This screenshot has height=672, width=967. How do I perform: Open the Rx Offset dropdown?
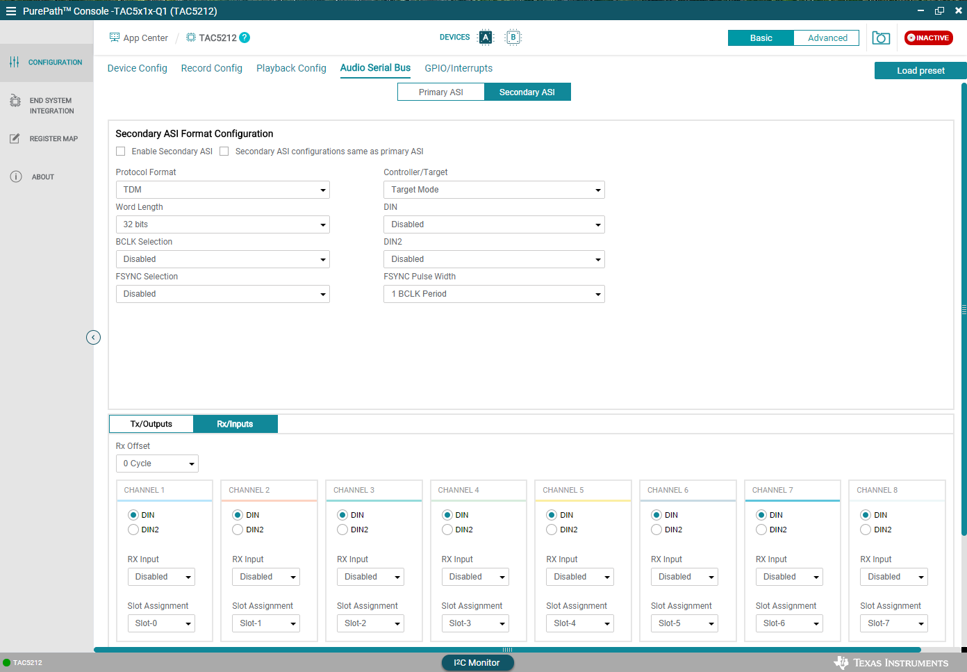click(157, 463)
